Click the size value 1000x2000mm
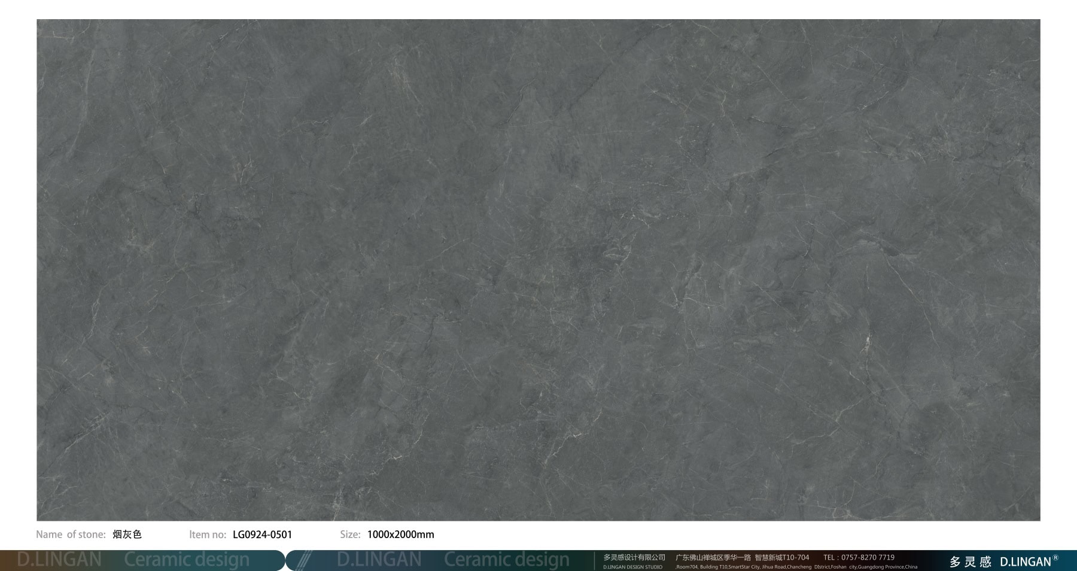The height and width of the screenshot is (571, 1077). 400,534
